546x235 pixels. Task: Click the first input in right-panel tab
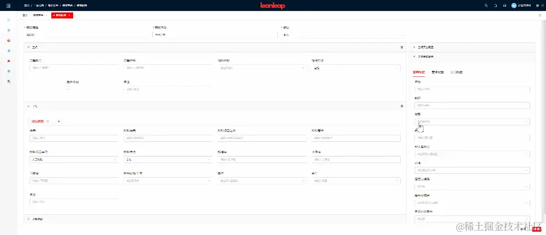(x=472, y=89)
